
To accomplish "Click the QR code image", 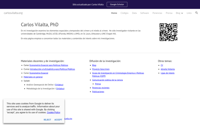I will pos(168,32).
